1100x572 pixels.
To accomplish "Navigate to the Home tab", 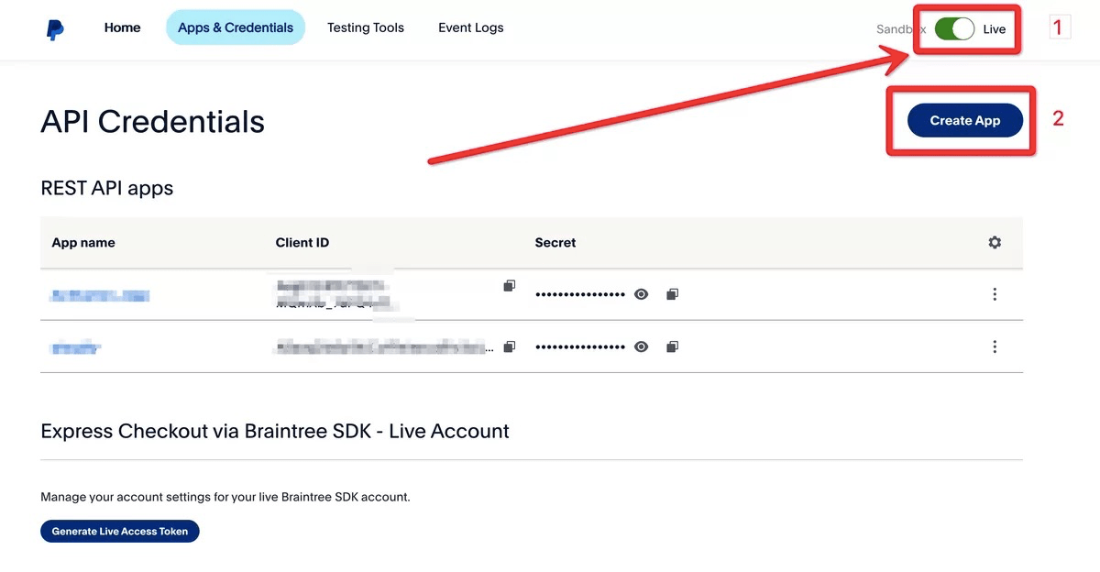I will [122, 27].
